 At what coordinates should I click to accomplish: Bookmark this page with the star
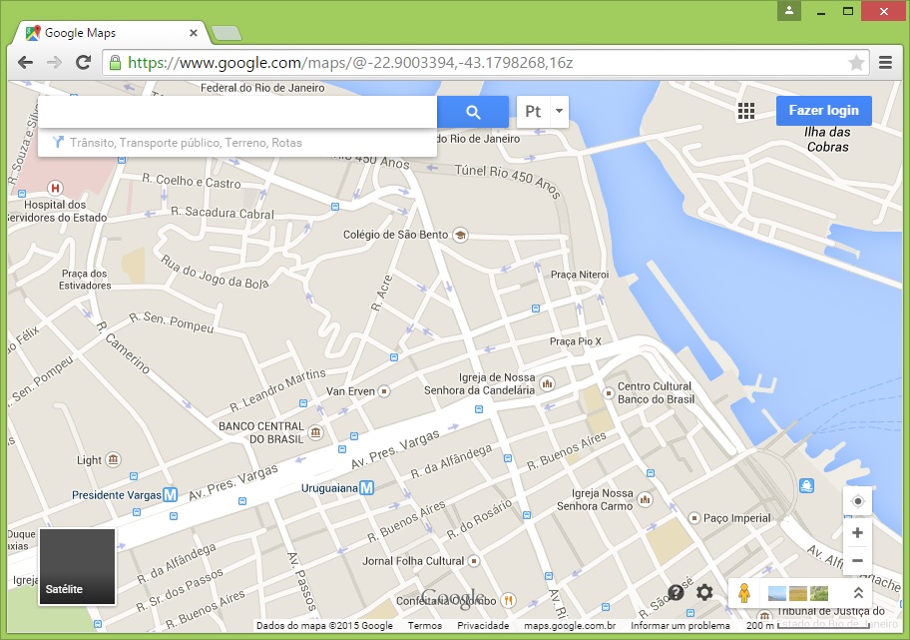coord(856,63)
